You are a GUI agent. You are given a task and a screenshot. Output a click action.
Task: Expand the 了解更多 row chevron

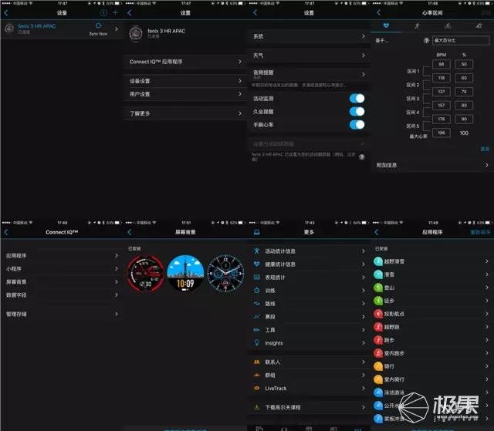240,113
